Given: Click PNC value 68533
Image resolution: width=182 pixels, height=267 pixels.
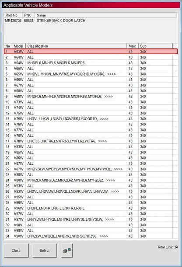Looking at the screenshot, I should click(x=28, y=21).
